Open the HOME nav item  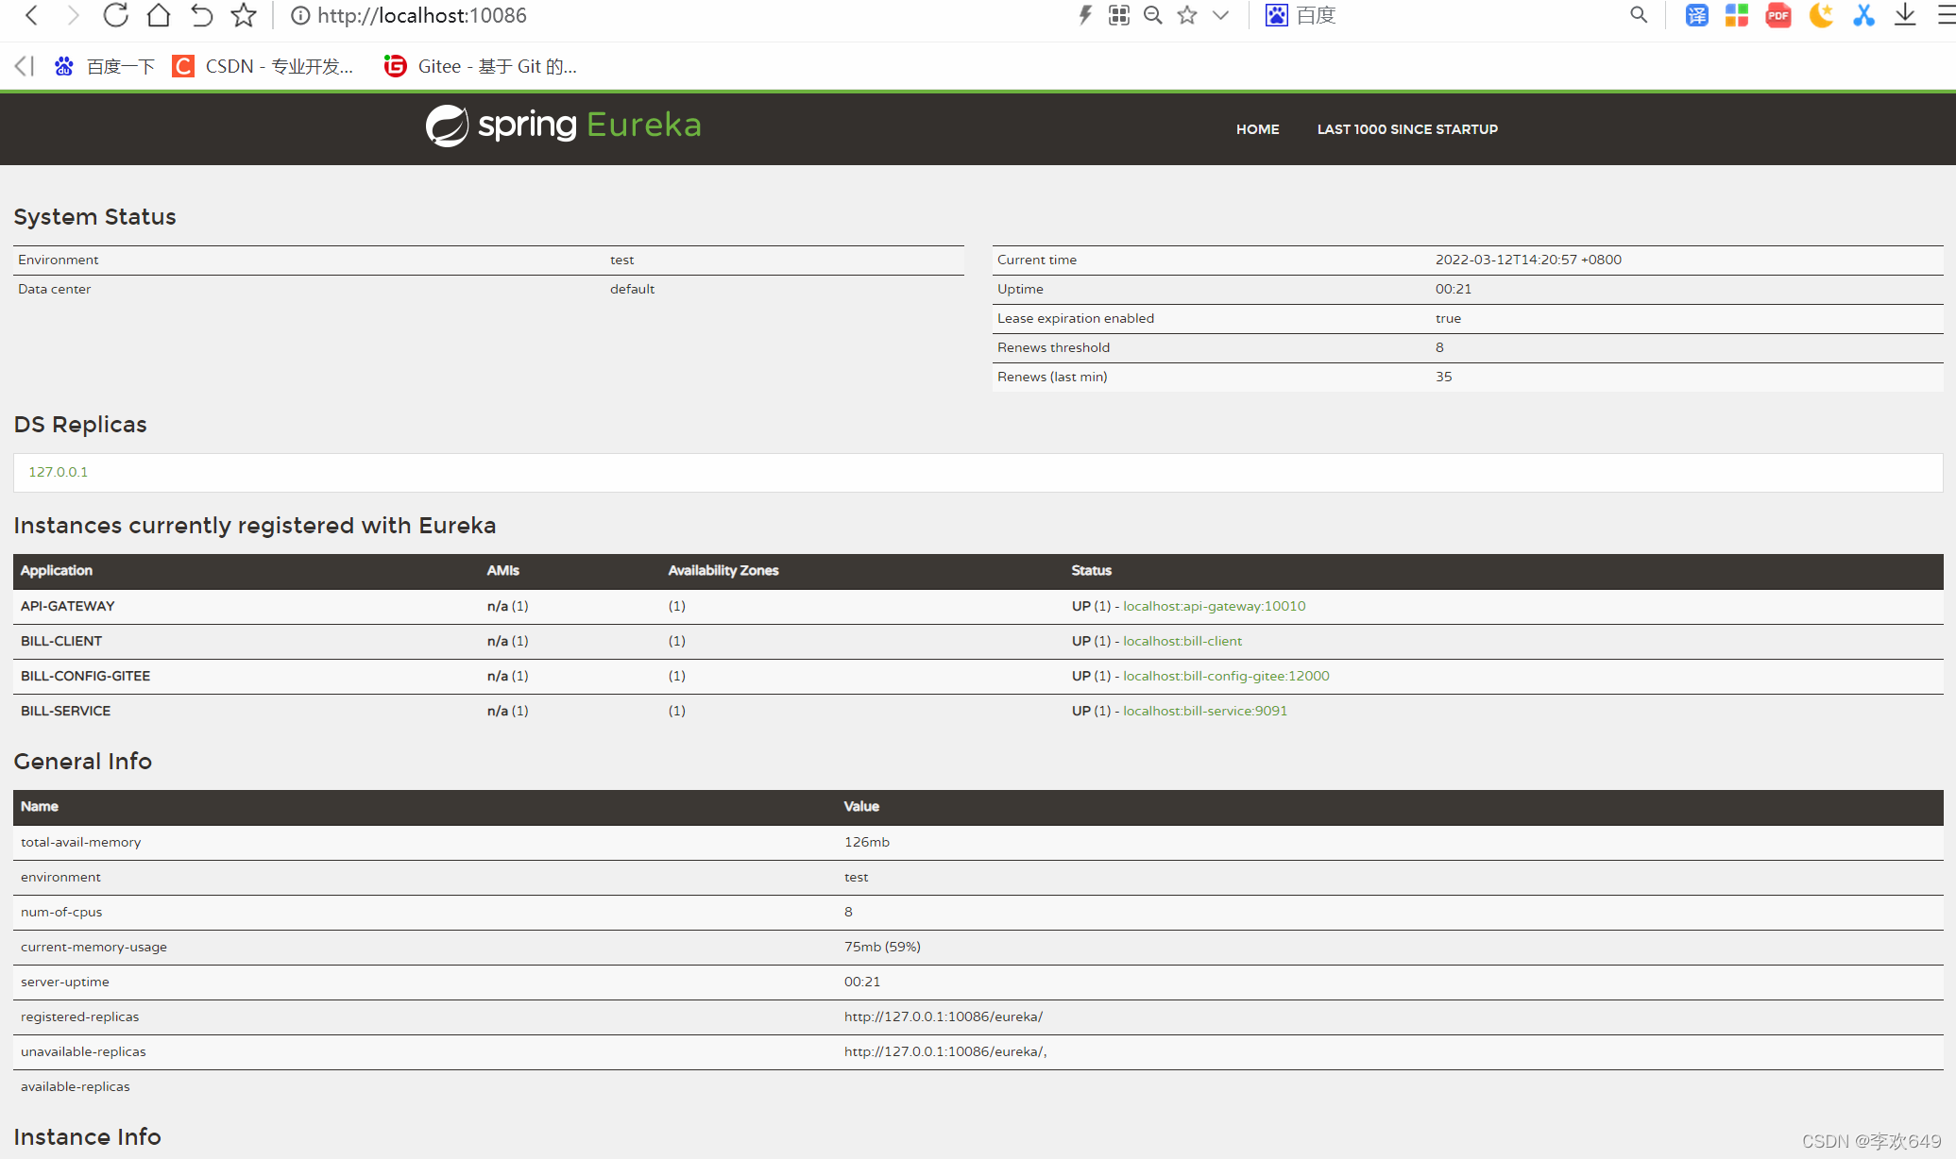coord(1258,129)
